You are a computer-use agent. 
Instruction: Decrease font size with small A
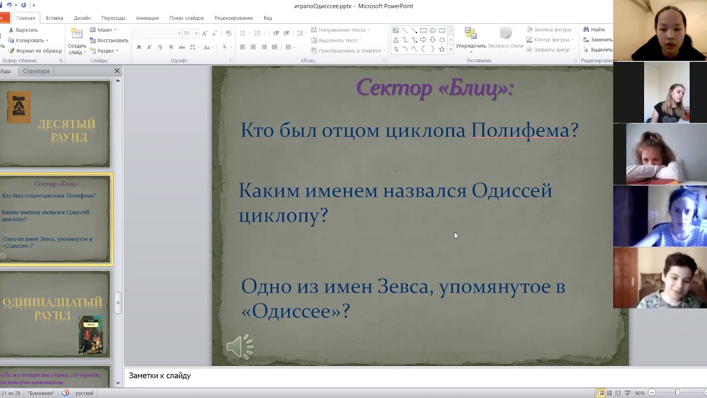tap(215, 33)
